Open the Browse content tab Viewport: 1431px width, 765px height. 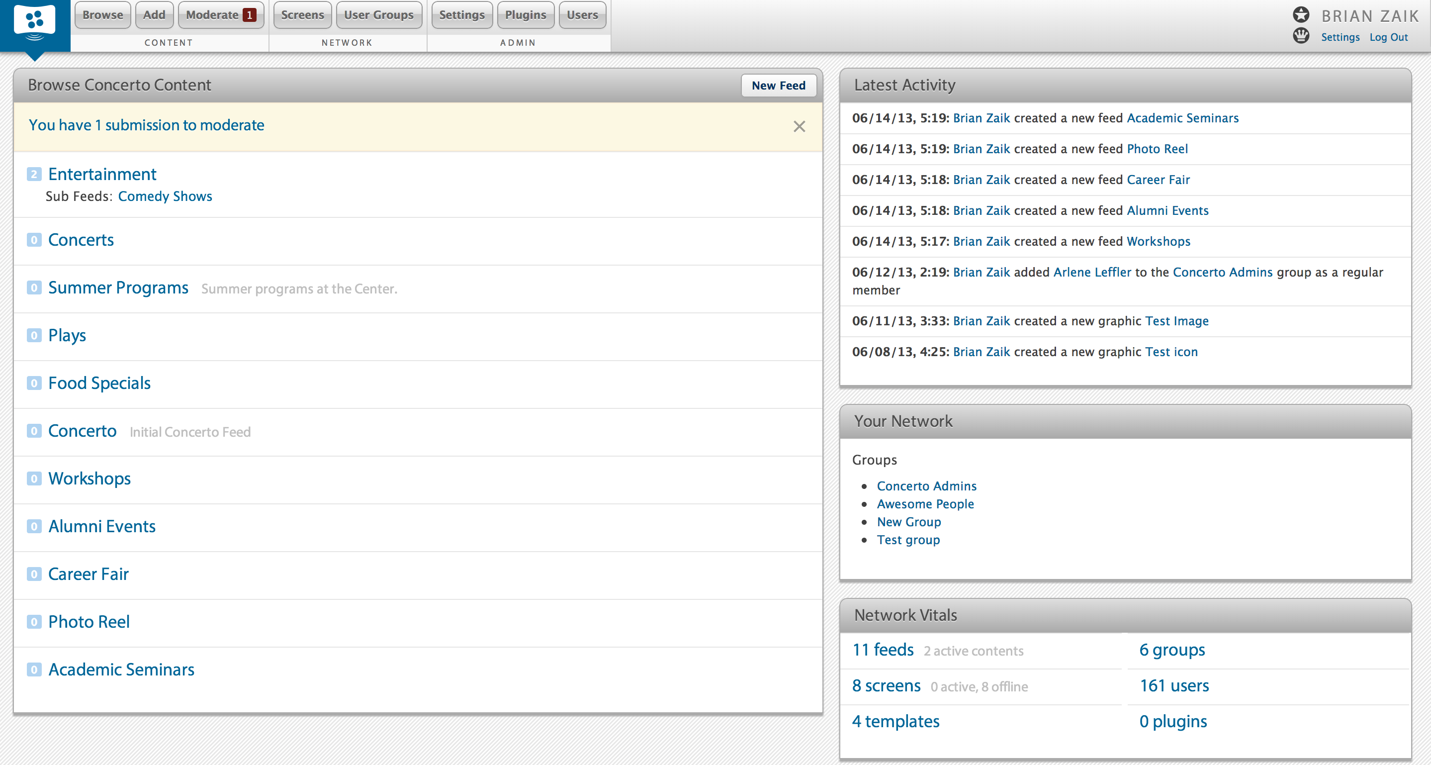pyautogui.click(x=103, y=15)
